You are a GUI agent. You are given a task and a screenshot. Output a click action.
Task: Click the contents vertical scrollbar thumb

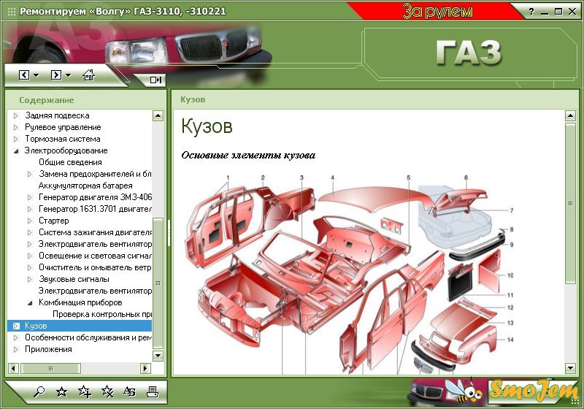[158, 283]
